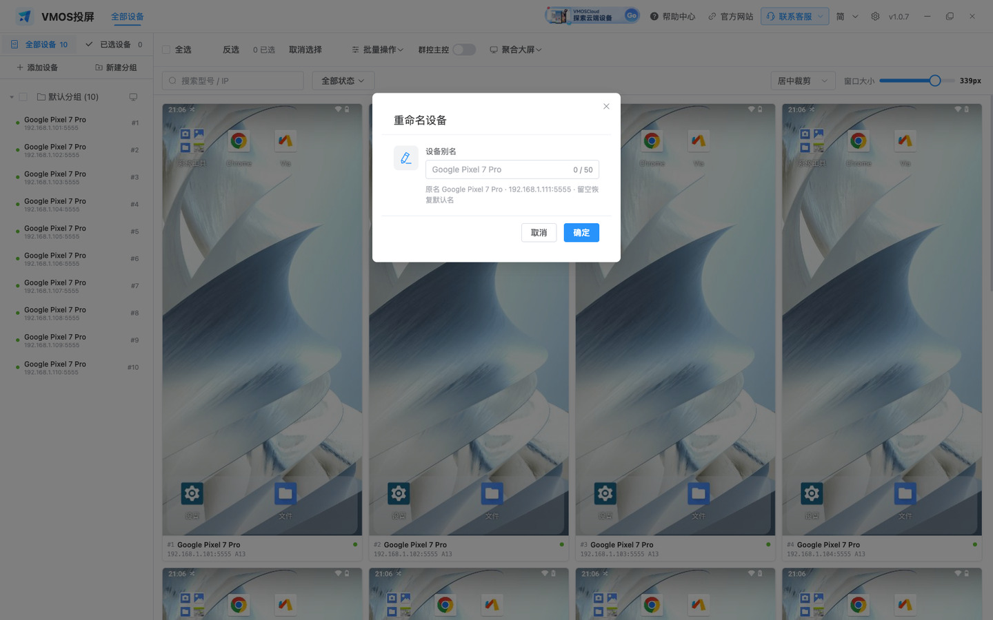Viewport: 993px width, 620px height.
Task: Click 取消 in the rename dialog
Action: (x=539, y=233)
